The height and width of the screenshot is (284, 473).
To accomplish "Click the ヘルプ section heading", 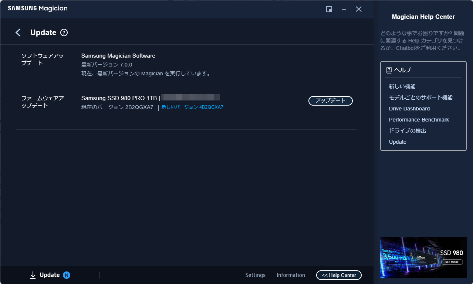I will (403, 70).
